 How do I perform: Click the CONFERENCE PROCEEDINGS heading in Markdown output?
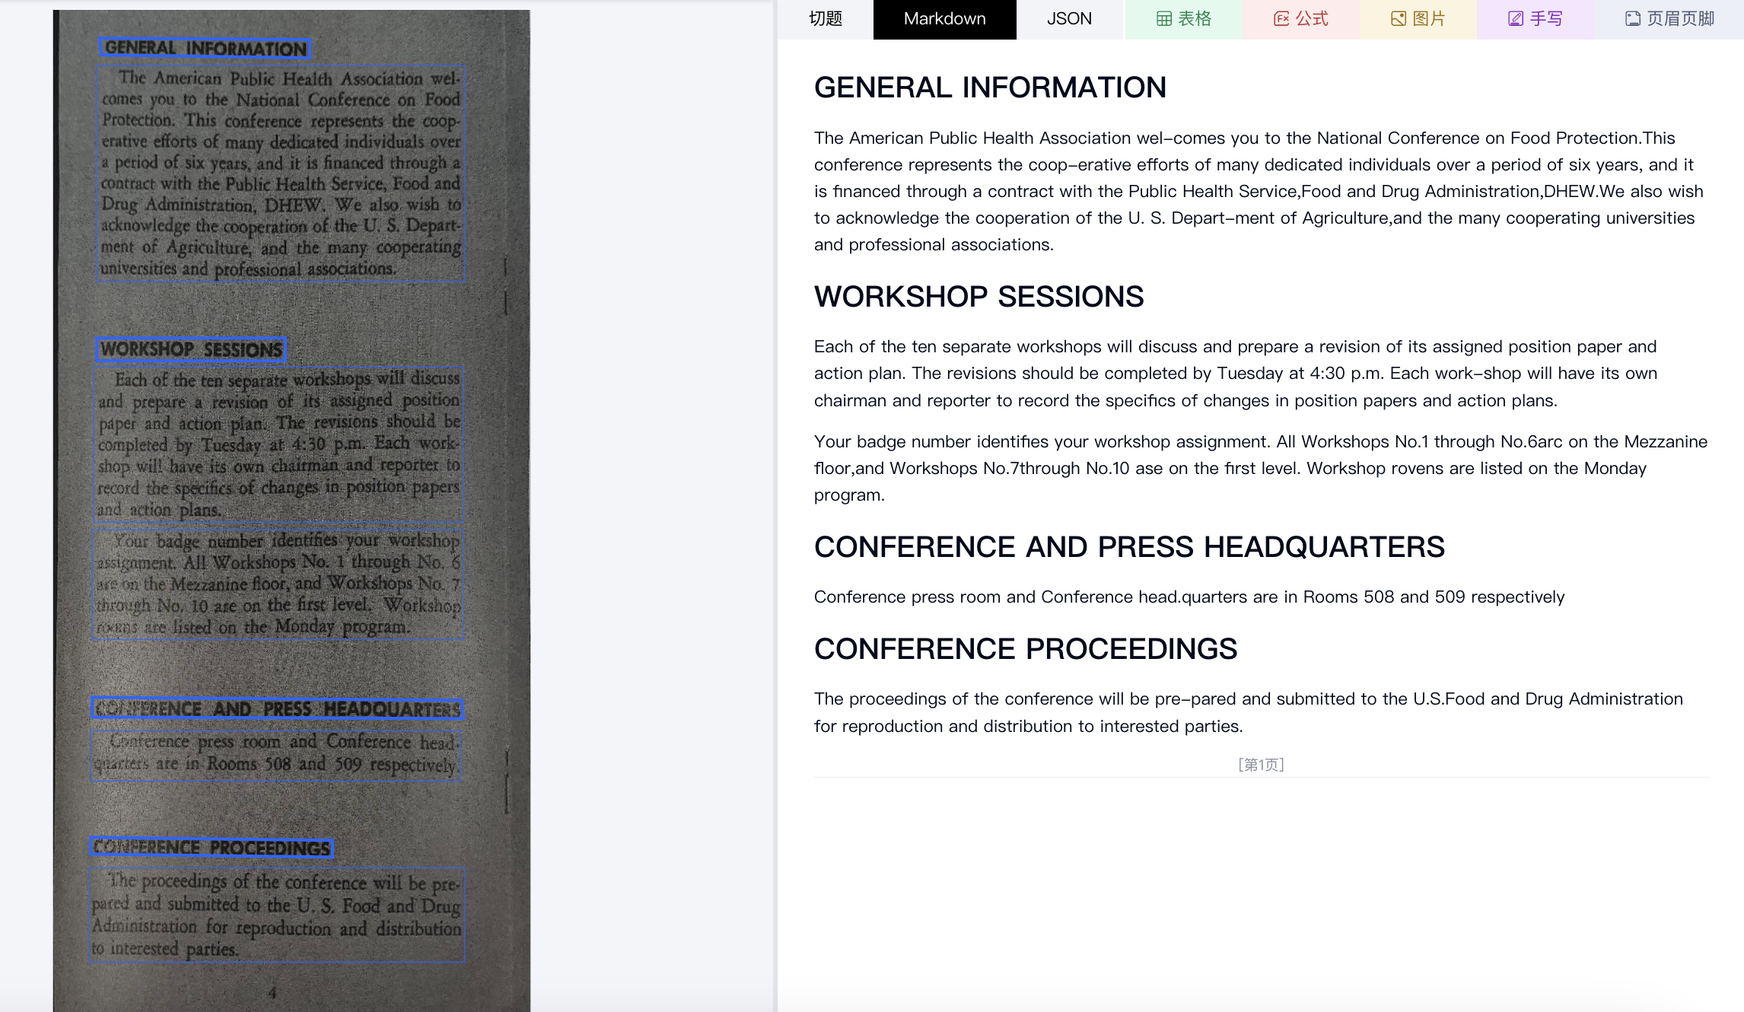click(x=1025, y=649)
